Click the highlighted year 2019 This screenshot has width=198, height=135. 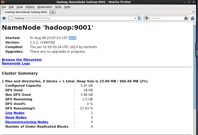(73, 38)
